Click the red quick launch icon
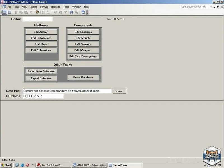 pyautogui.click(x=27, y=165)
